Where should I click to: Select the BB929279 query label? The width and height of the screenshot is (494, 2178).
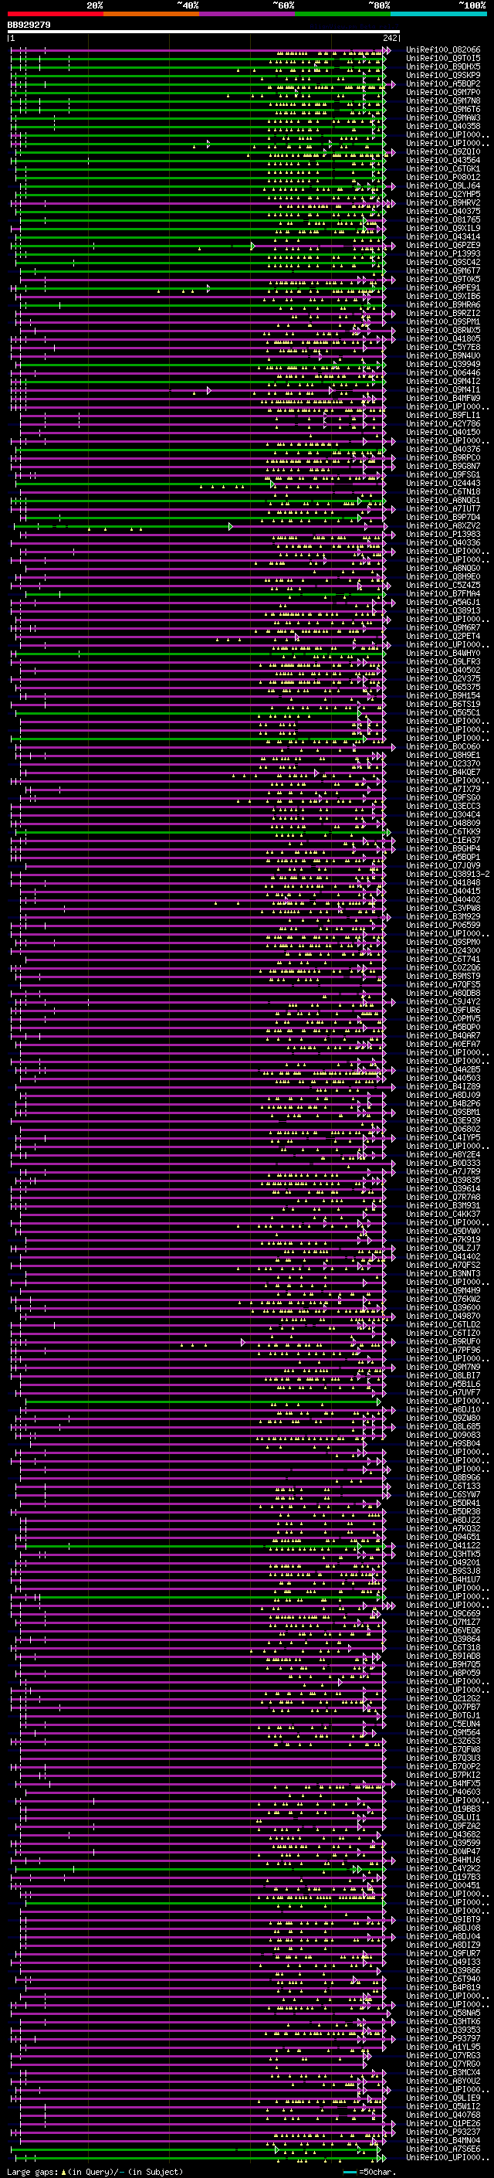tap(29, 25)
